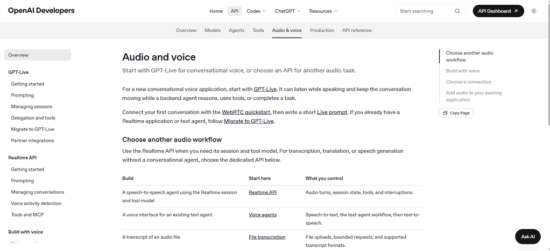Open Partner integrations sidebar item

tap(32, 141)
